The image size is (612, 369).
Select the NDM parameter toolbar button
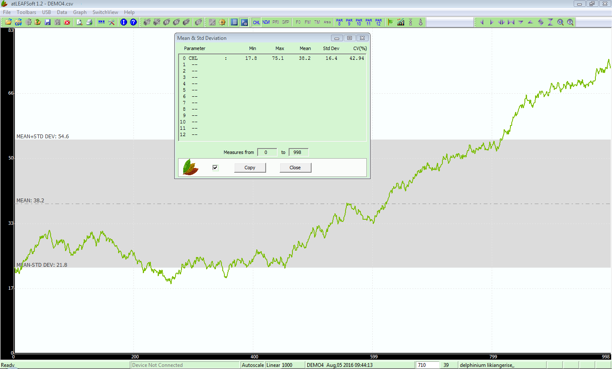[266, 22]
